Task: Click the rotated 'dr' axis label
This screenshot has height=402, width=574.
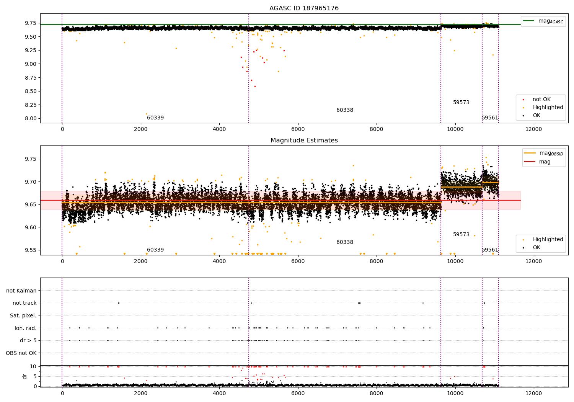Action: pos(25,376)
